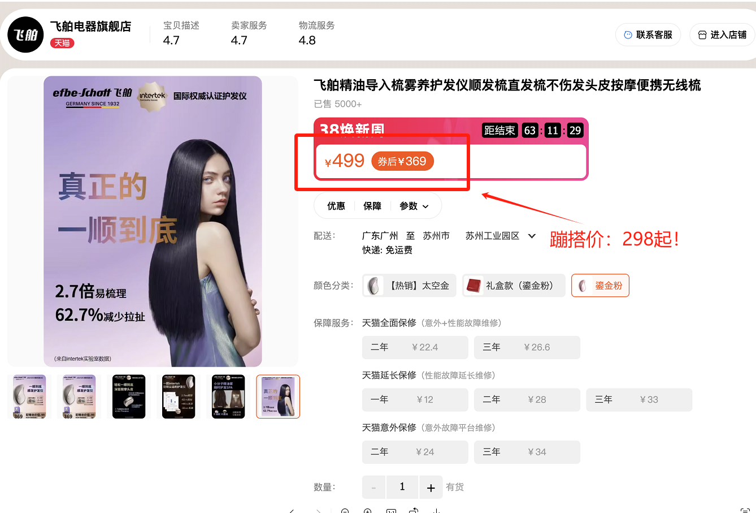Select 天猫延长保修 三年 ¥33 option
The image size is (756, 513).
click(x=639, y=400)
